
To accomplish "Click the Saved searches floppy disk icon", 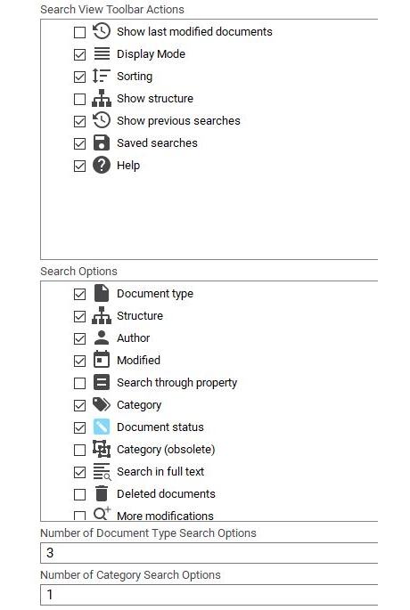I will [x=102, y=142].
